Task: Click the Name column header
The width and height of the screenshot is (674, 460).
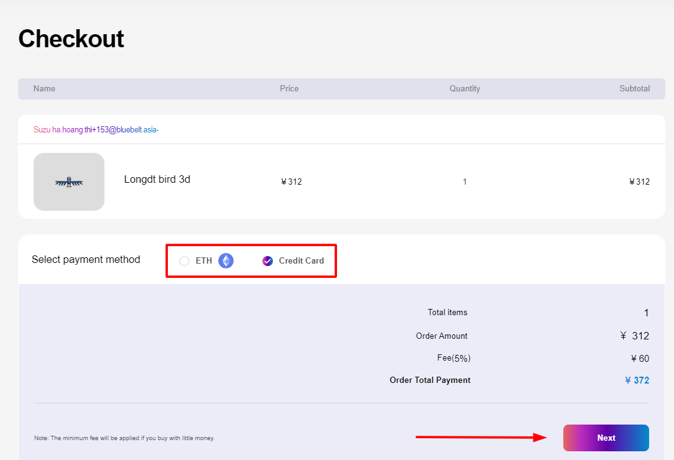Action: click(x=44, y=88)
